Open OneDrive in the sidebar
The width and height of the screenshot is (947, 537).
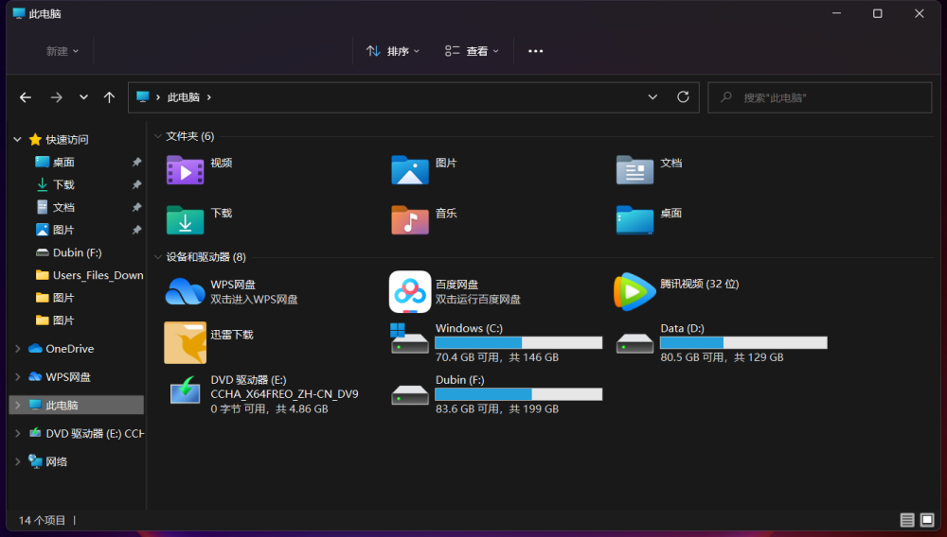point(69,348)
